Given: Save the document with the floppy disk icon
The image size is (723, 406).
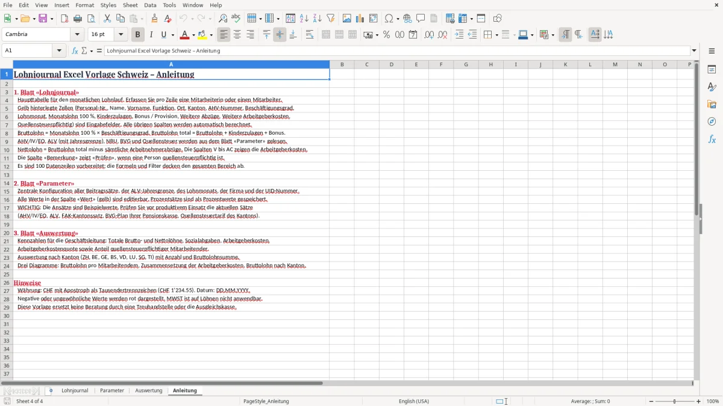Looking at the screenshot, I should [43, 19].
